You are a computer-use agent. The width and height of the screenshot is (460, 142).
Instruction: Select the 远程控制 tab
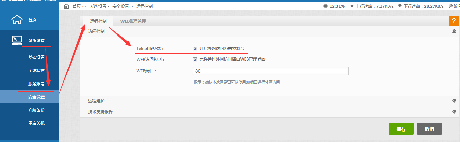tap(98, 21)
